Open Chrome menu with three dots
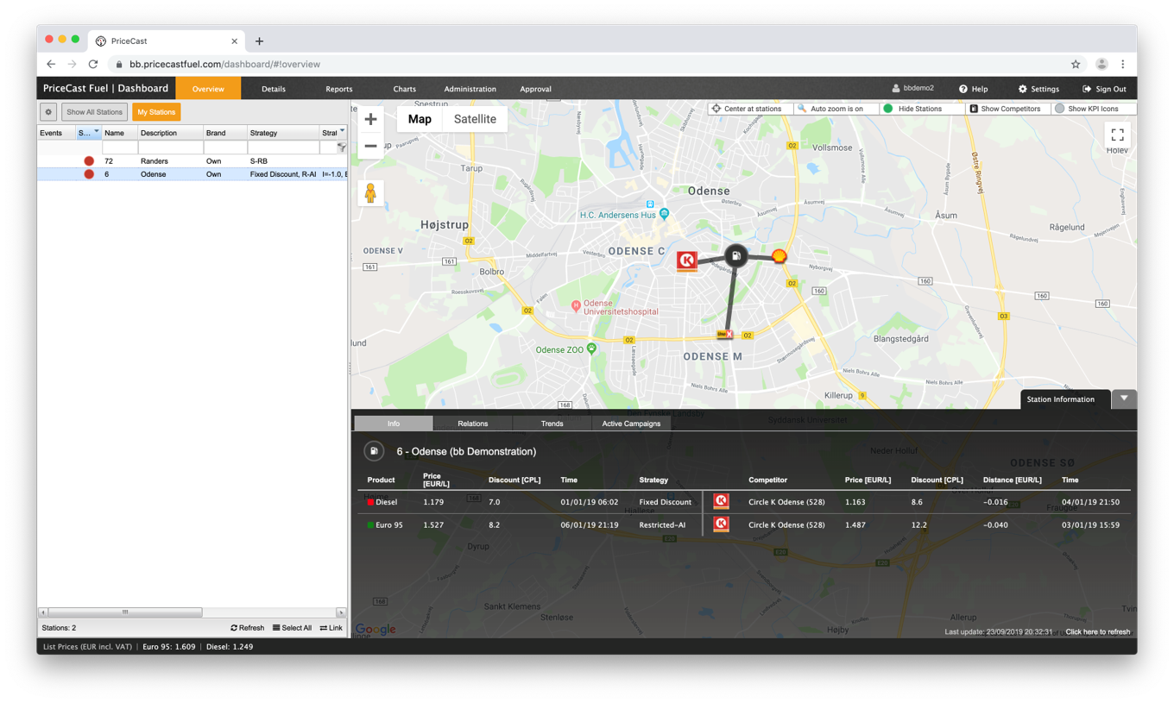1174x703 pixels. pyautogui.click(x=1122, y=64)
